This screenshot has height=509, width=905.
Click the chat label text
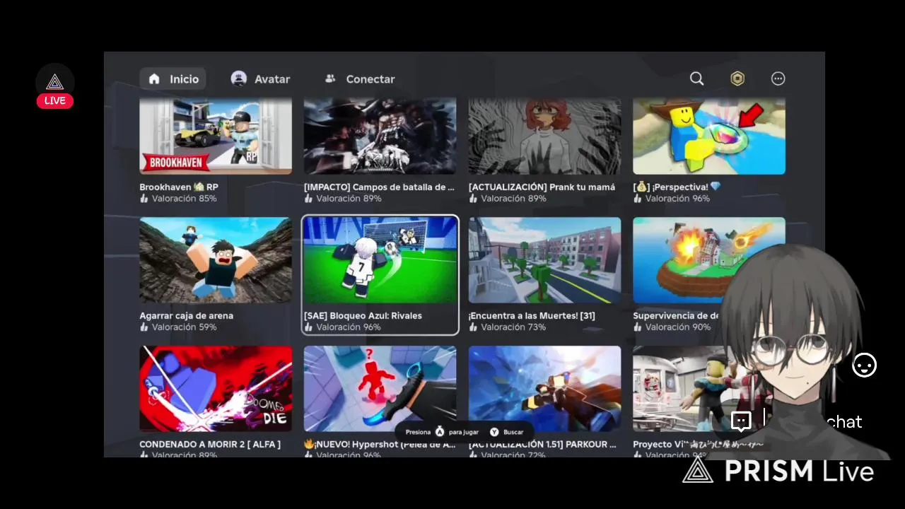[x=844, y=422]
